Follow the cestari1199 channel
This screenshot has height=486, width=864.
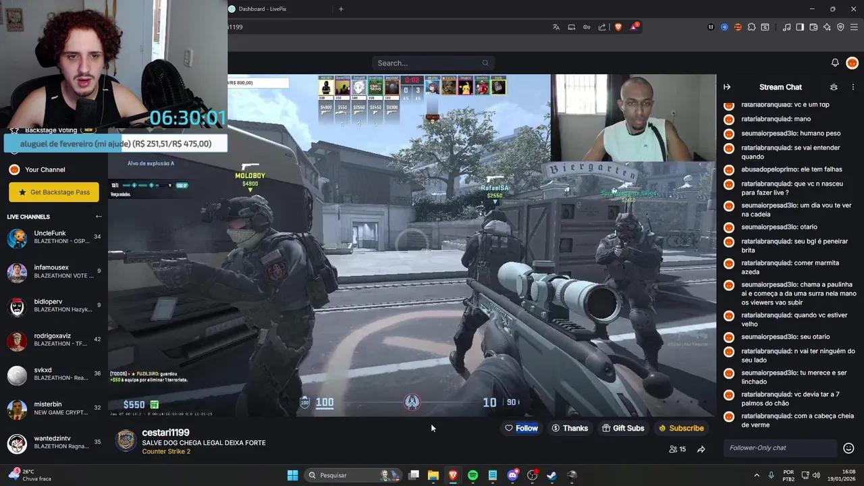[522, 428]
